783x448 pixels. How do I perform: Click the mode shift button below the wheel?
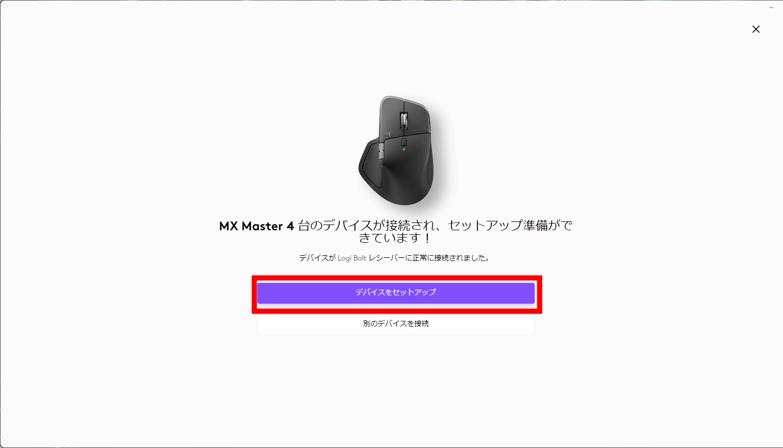pos(404,142)
